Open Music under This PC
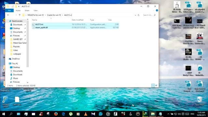Screen dimensions: 208x117 point(16,78)
